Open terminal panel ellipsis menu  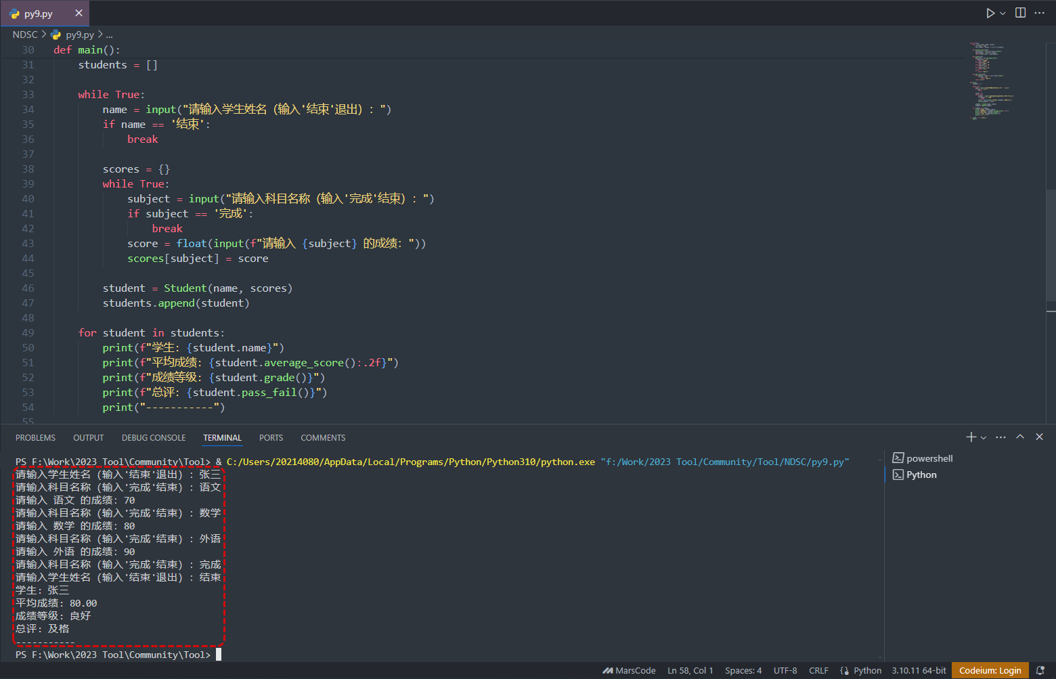click(1000, 437)
